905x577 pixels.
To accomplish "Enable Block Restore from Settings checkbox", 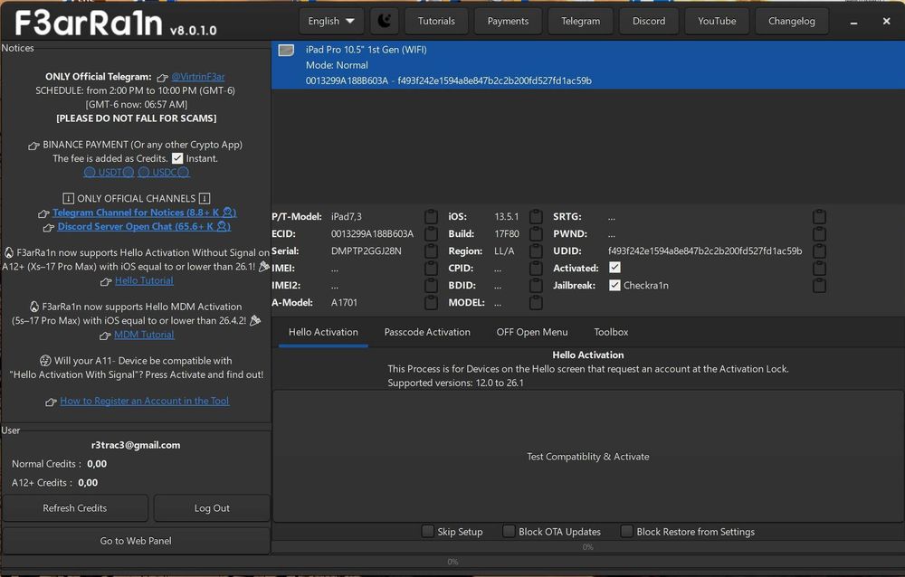I will (x=627, y=532).
